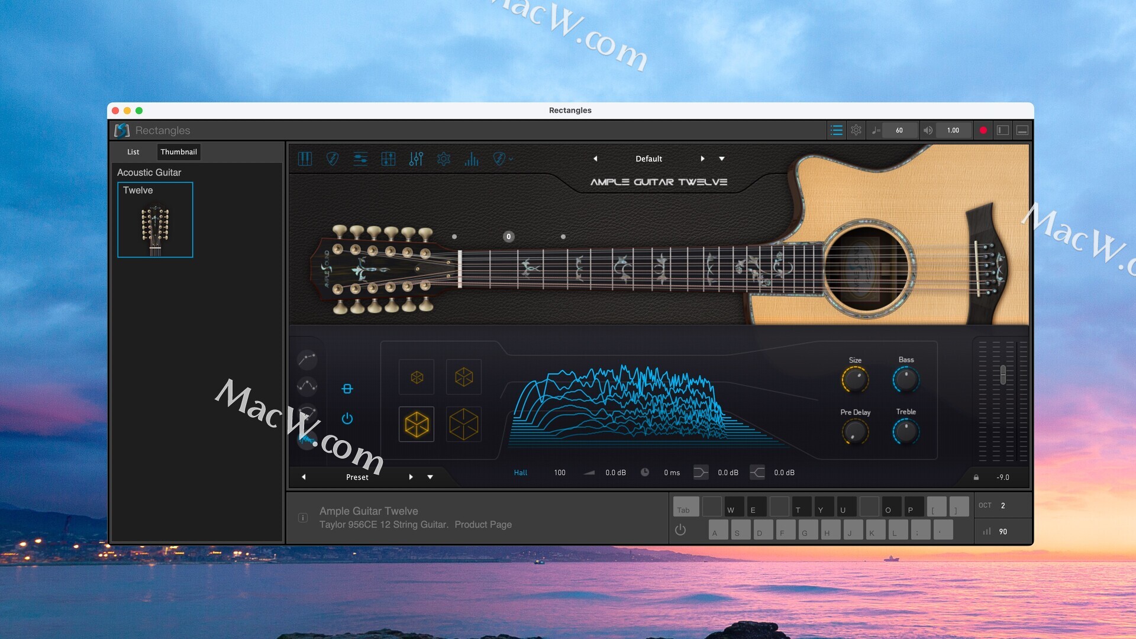Toggle the bottom panel layout icon
Image resolution: width=1136 pixels, height=639 pixels.
click(1022, 130)
